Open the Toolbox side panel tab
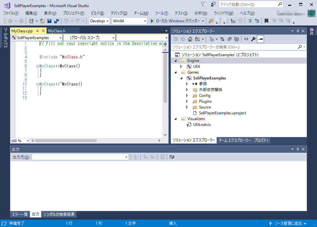317x227 pixels. pyautogui.click(x=5, y=38)
